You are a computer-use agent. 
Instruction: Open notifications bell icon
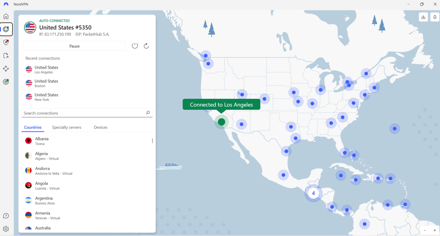click(435, 17)
